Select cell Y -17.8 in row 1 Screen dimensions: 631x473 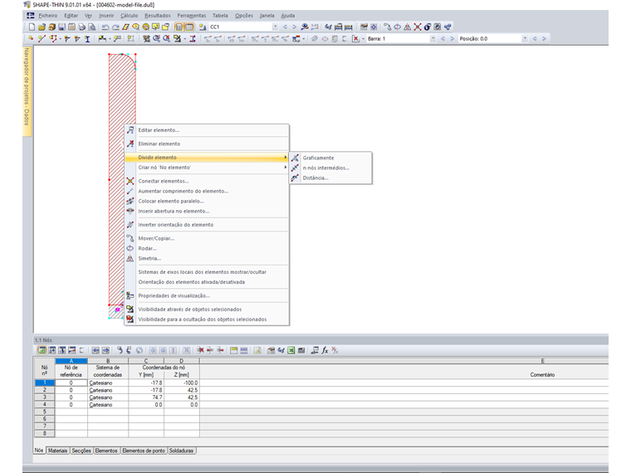click(146, 383)
